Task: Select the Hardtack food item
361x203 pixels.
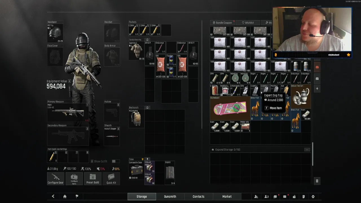Action: [x=225, y=91]
